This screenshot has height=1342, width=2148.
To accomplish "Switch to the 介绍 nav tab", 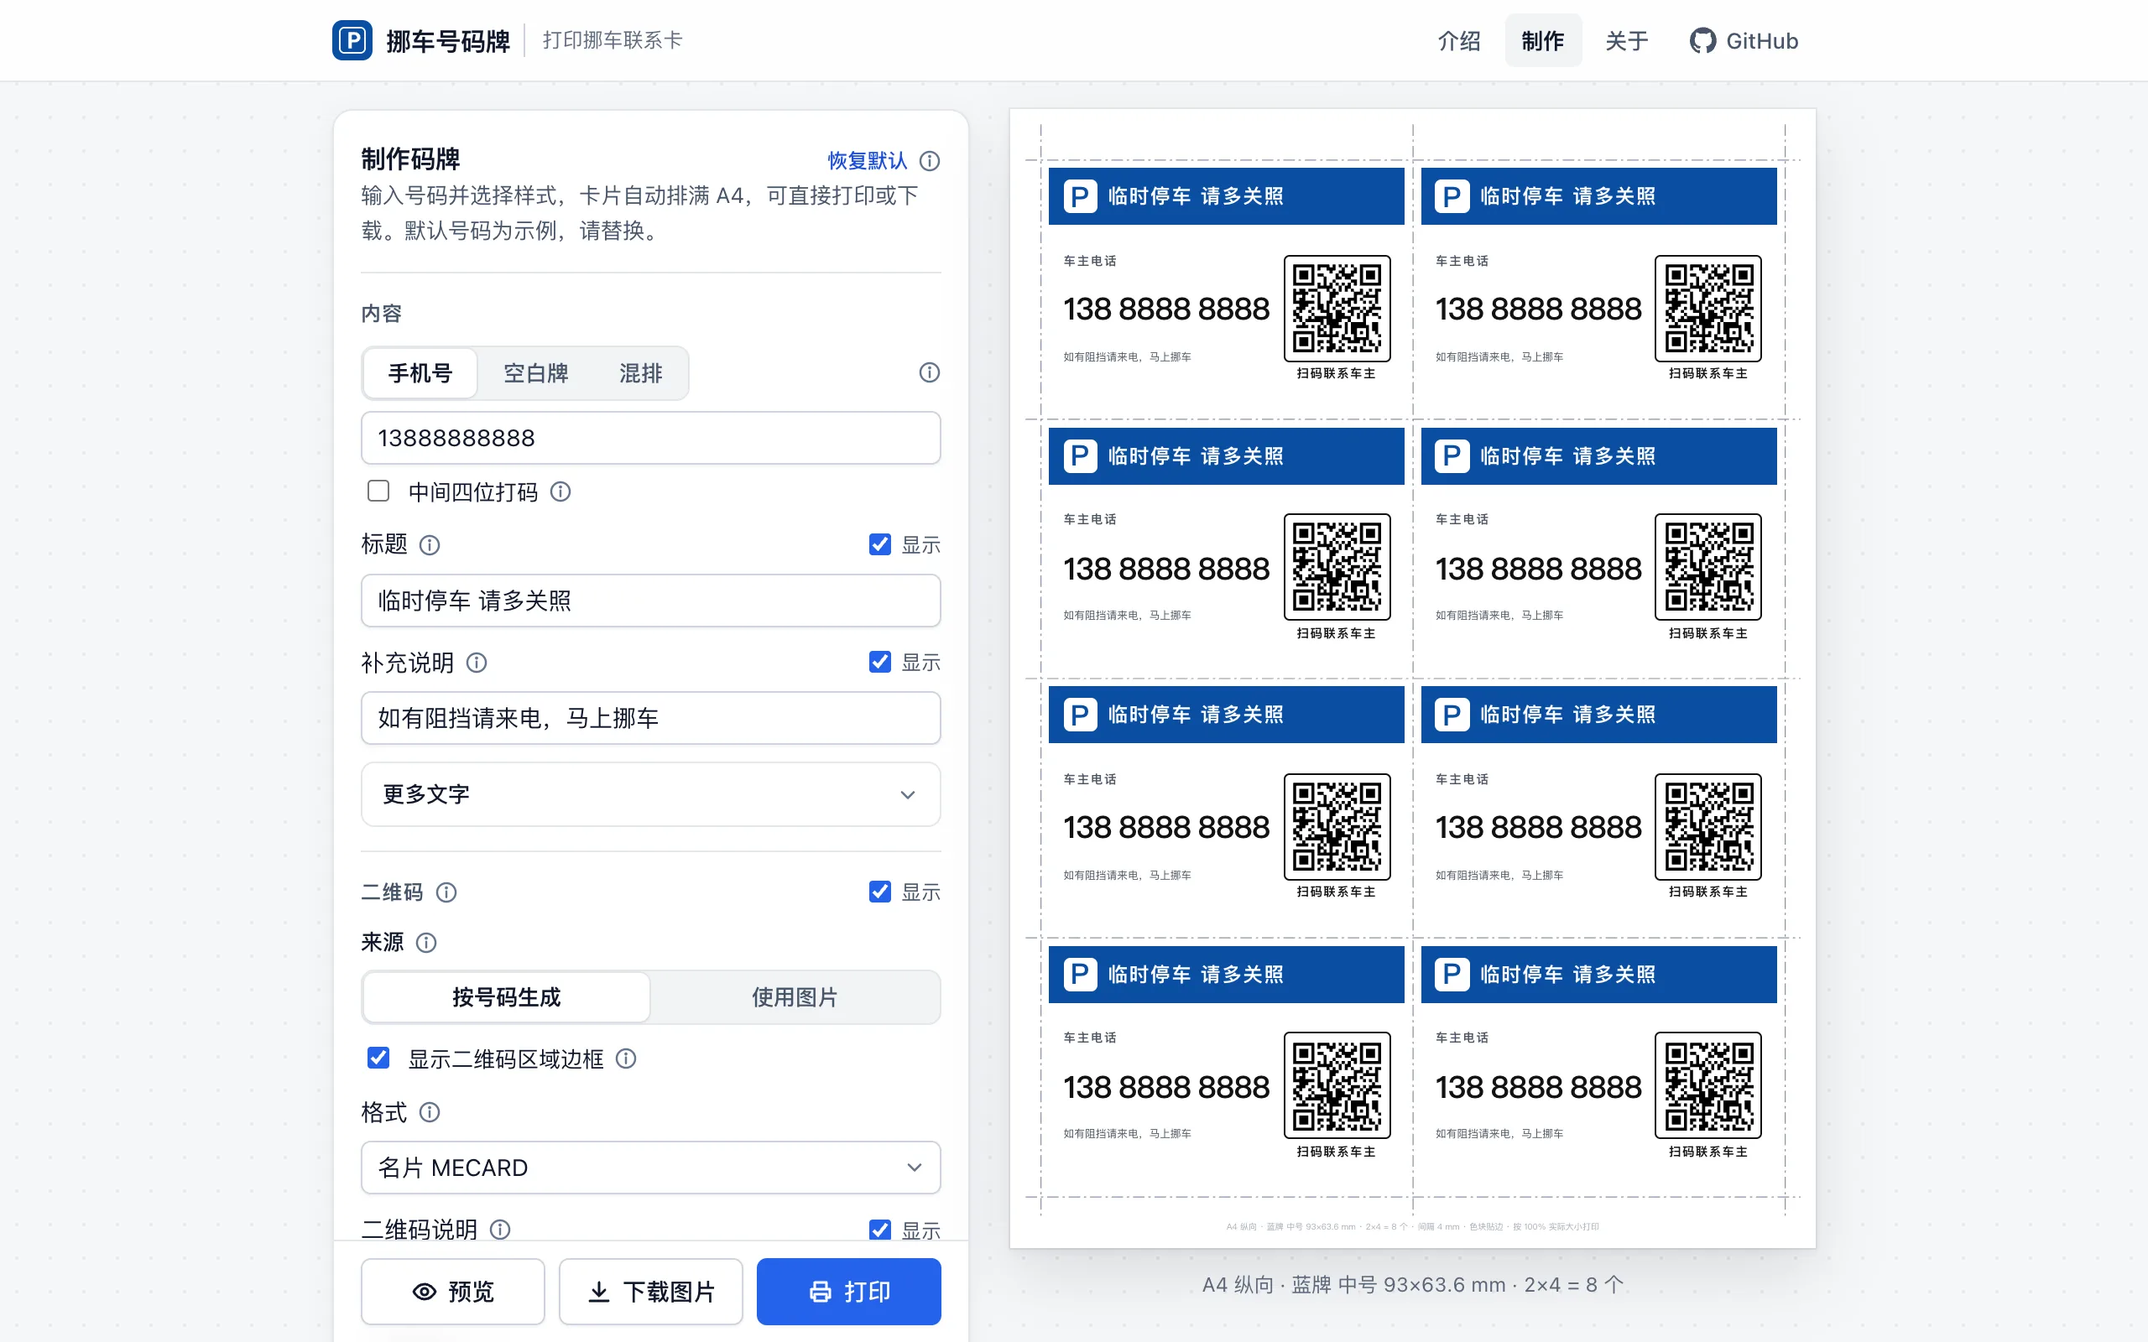I will (x=1458, y=41).
